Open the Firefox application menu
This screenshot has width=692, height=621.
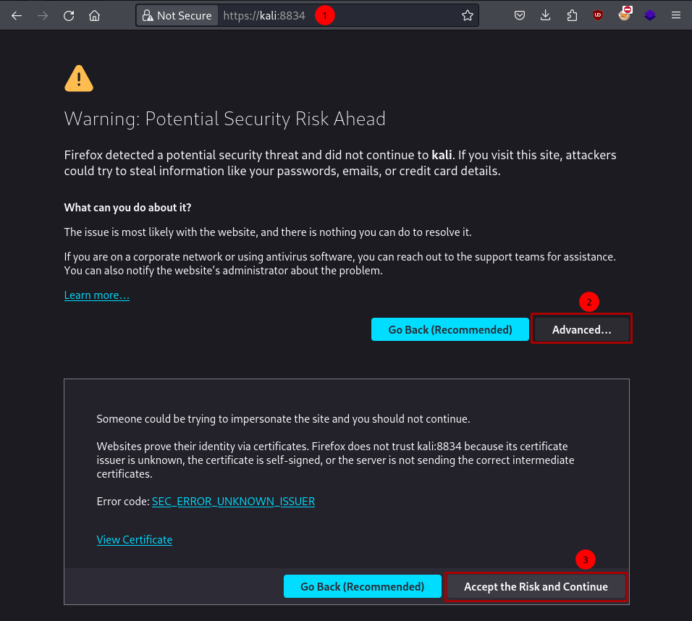click(x=675, y=14)
